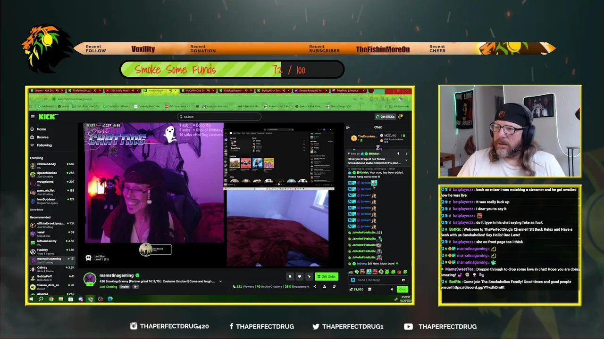Open the Windows taskbar search icon
Image resolution: width=604 pixels, height=339 pixels.
(x=41, y=299)
